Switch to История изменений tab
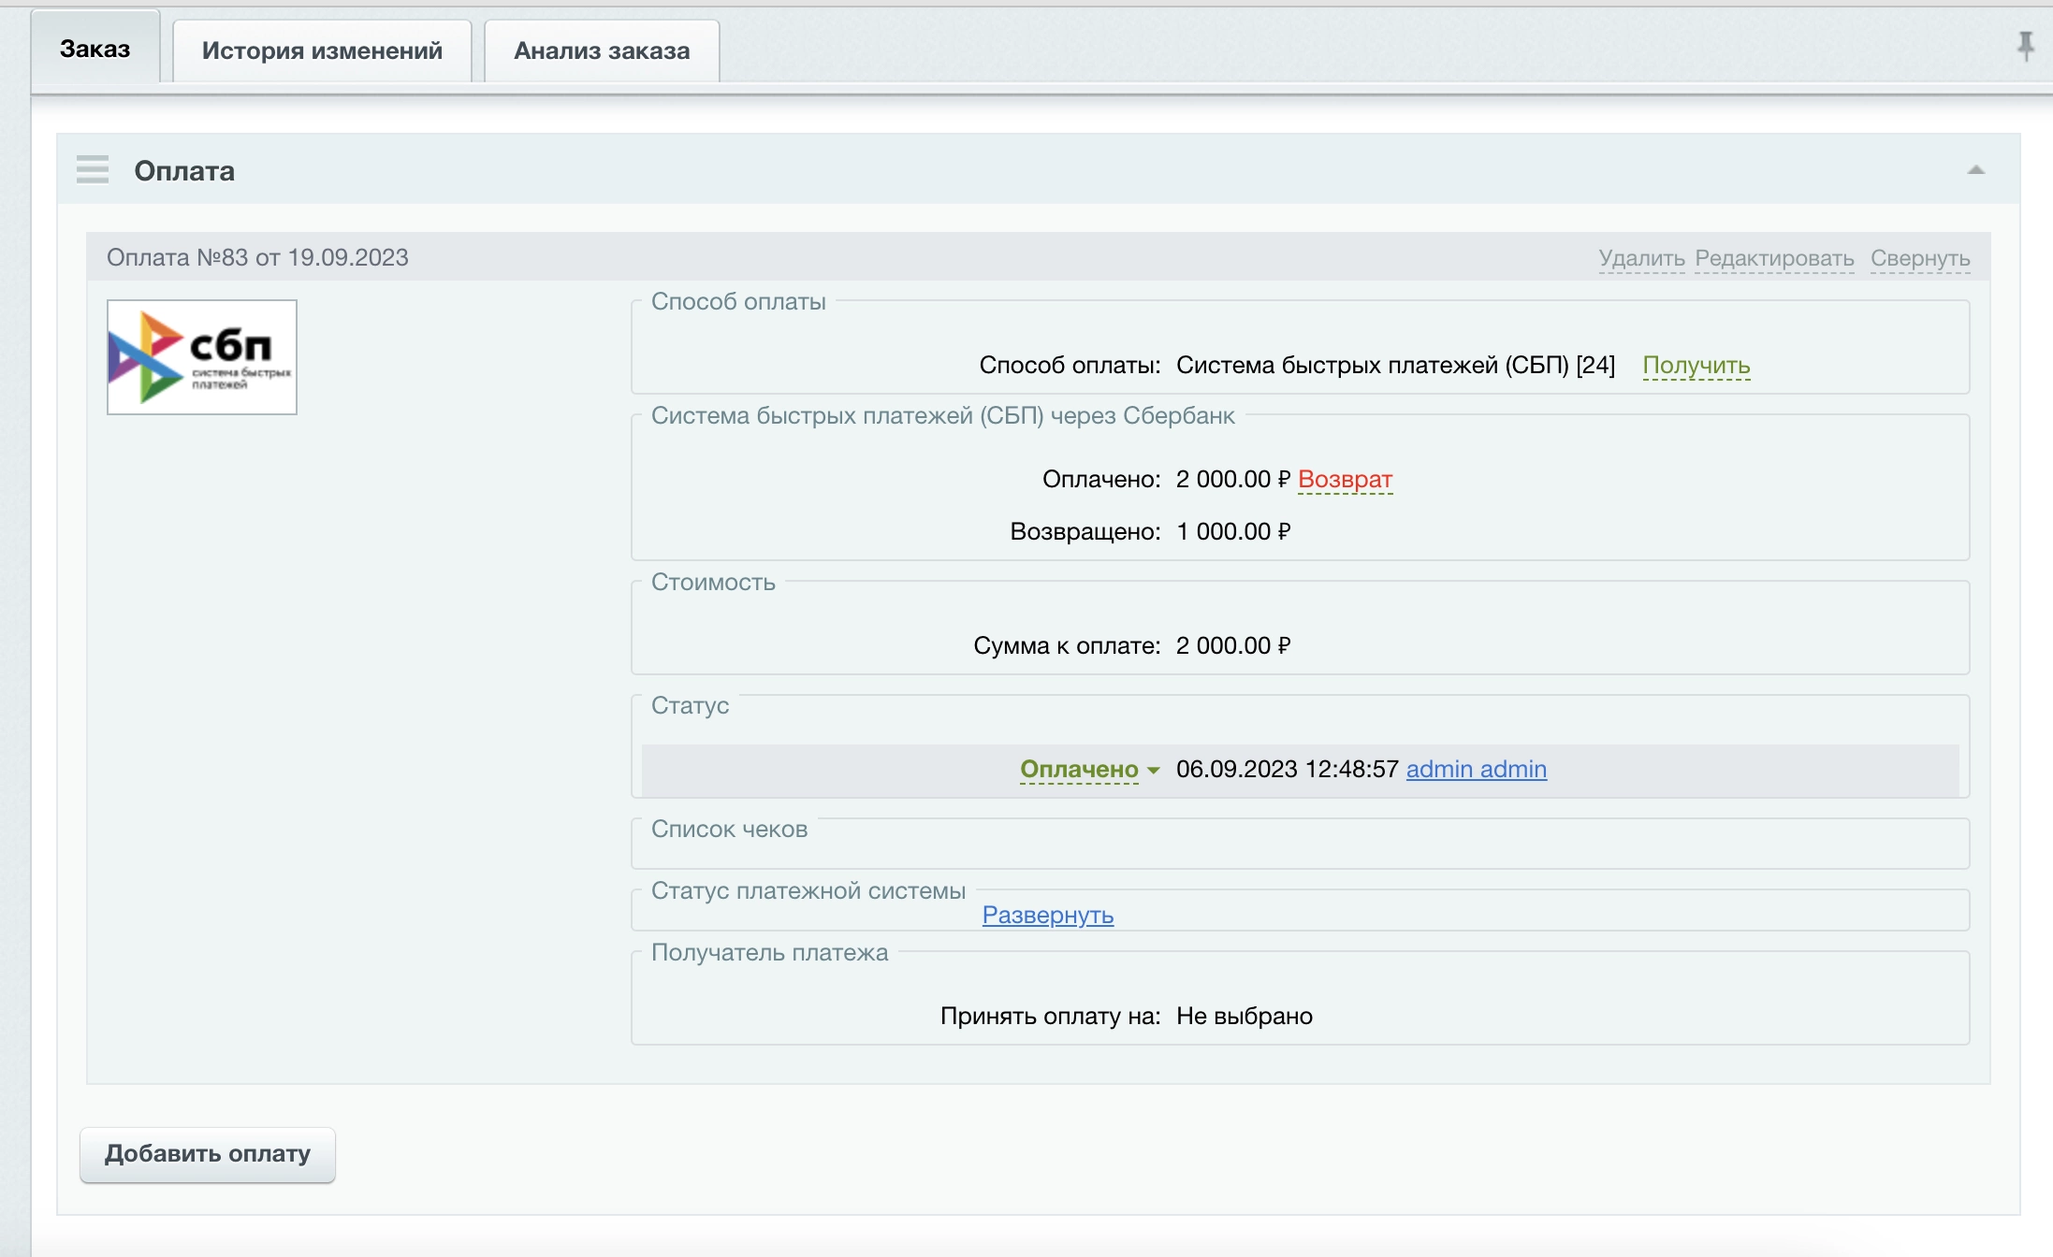This screenshot has width=2053, height=1257. 322,51
